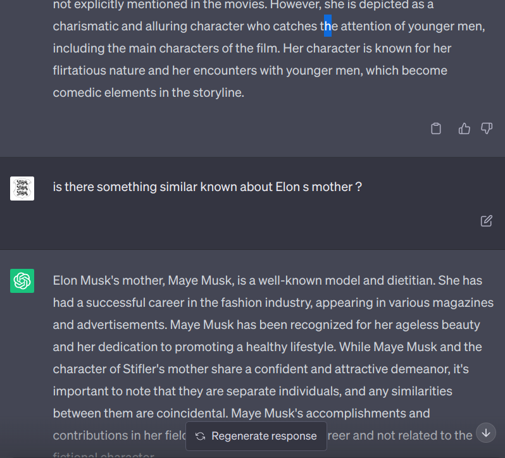The width and height of the screenshot is (505, 458).
Task: Edit the message about Elon's mother
Action: [x=487, y=221]
